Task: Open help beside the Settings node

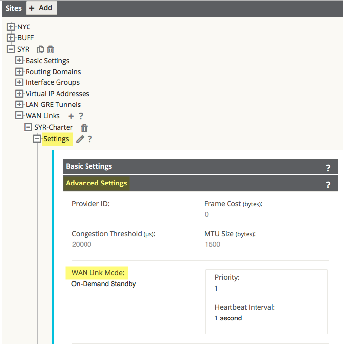Action: click(89, 139)
